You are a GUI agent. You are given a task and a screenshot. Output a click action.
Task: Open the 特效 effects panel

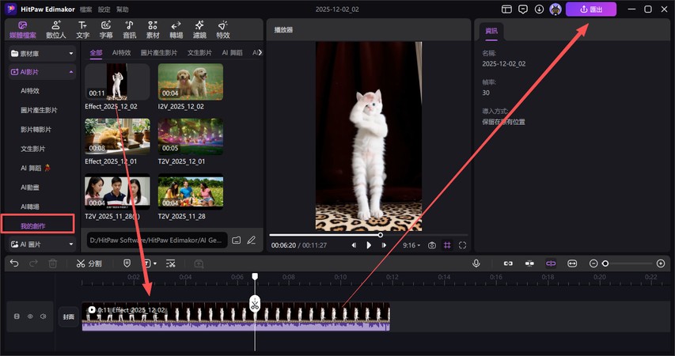point(222,30)
